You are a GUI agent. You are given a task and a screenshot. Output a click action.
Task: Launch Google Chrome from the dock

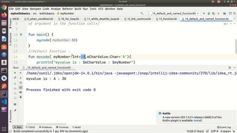pos(4,7)
